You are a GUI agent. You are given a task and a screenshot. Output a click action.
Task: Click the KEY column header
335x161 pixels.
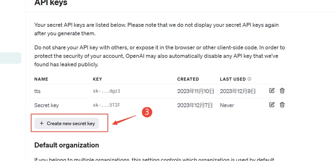97,79
